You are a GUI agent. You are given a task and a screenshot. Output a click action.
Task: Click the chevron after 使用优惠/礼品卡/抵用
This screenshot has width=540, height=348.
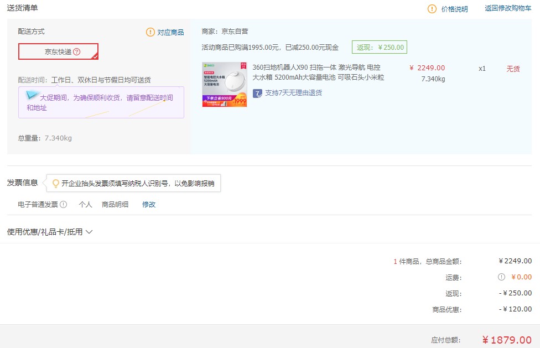[89, 232]
